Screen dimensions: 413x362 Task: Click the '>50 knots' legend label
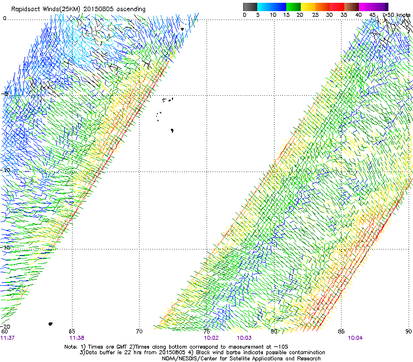pyautogui.click(x=397, y=15)
